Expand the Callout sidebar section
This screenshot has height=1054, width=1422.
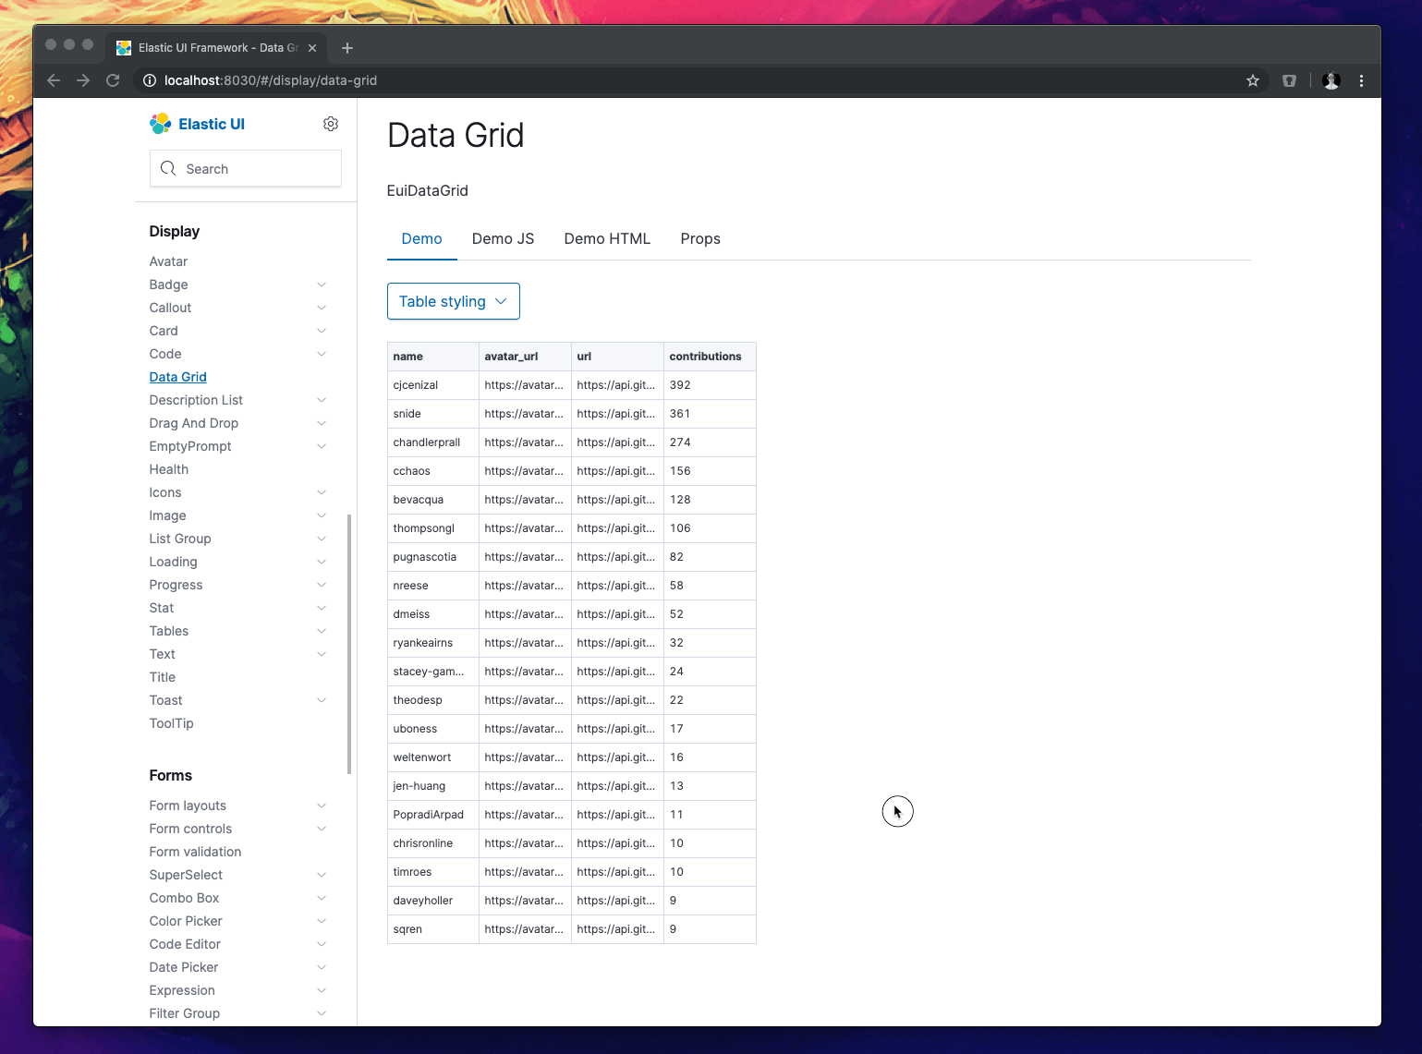tap(322, 308)
